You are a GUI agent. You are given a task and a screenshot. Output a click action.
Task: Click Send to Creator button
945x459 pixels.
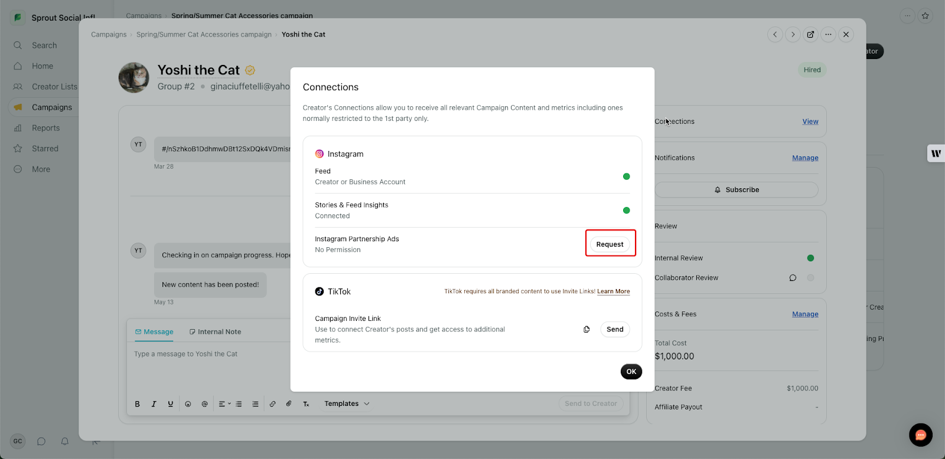591,404
